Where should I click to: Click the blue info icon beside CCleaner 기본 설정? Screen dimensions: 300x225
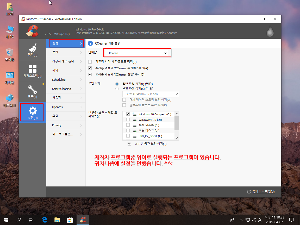click(x=90, y=43)
